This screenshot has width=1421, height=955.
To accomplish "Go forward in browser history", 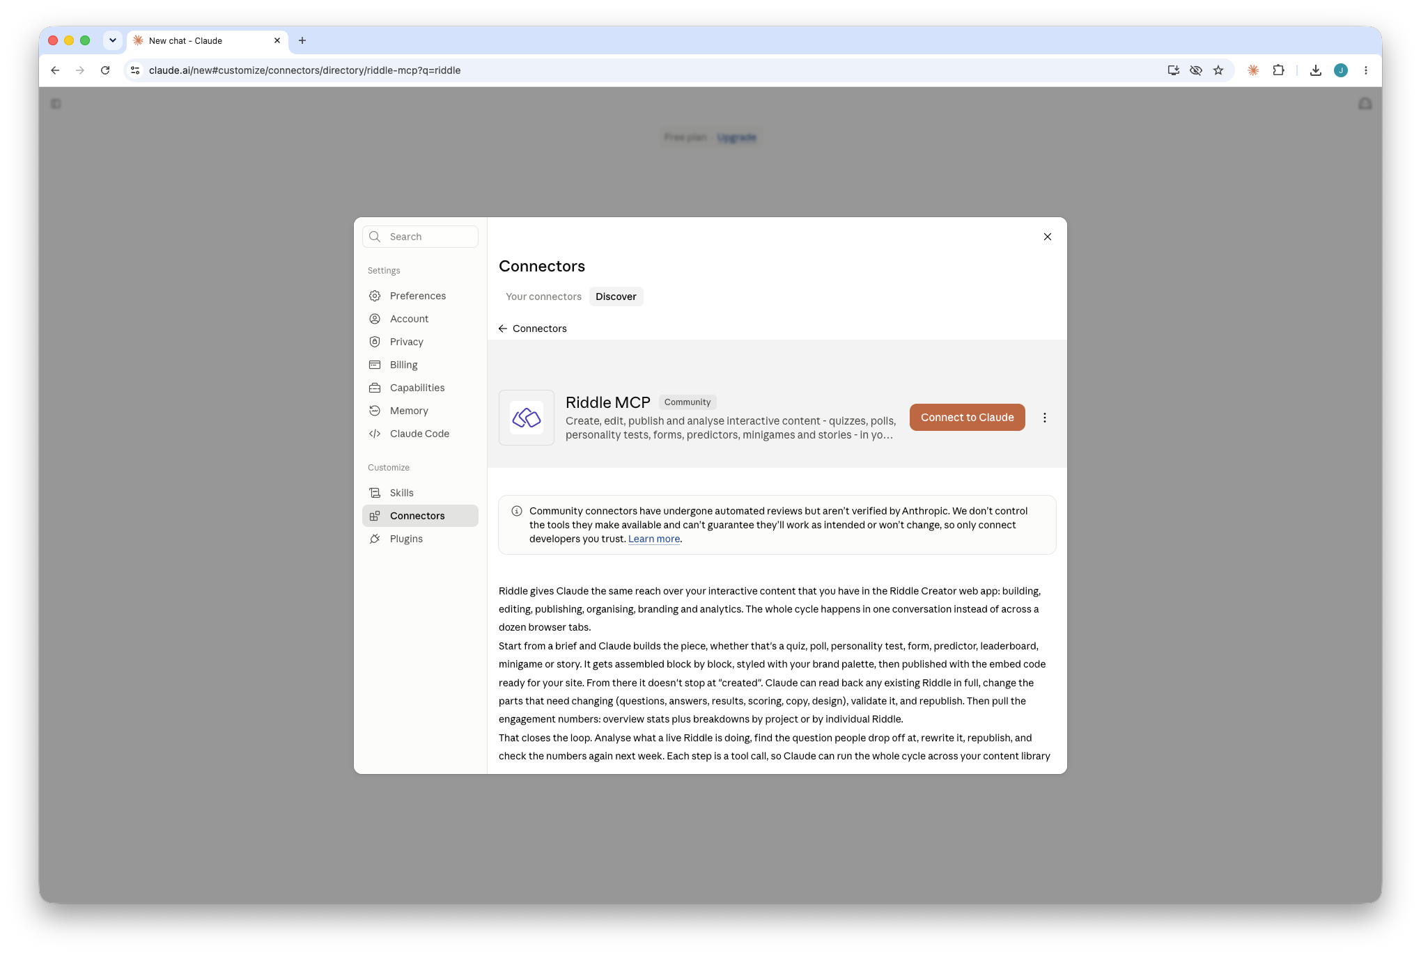I will click(80, 70).
